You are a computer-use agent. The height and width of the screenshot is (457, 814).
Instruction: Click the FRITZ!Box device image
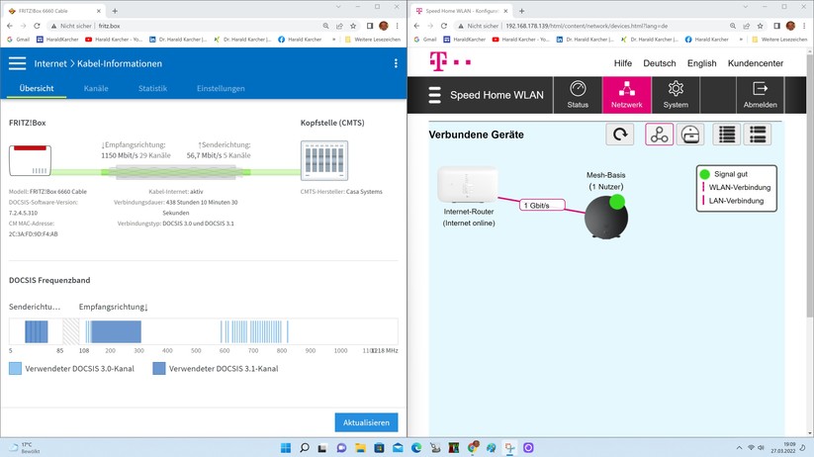pyautogui.click(x=30, y=160)
